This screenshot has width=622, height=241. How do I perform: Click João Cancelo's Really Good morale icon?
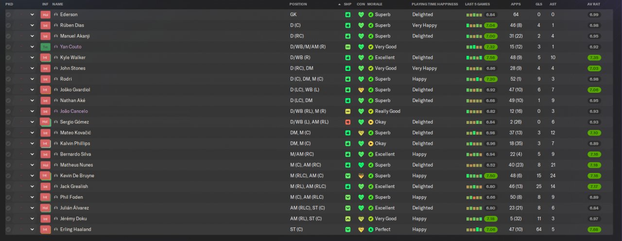(371, 111)
